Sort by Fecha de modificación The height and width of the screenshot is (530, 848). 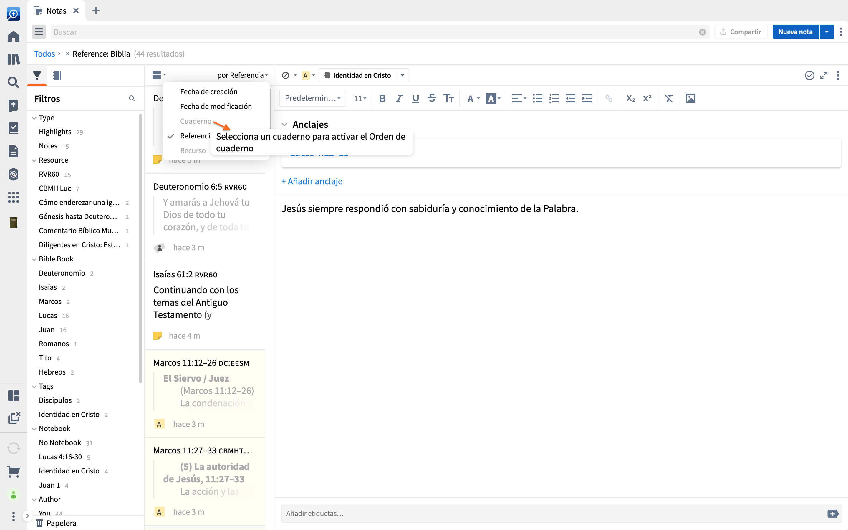point(216,106)
